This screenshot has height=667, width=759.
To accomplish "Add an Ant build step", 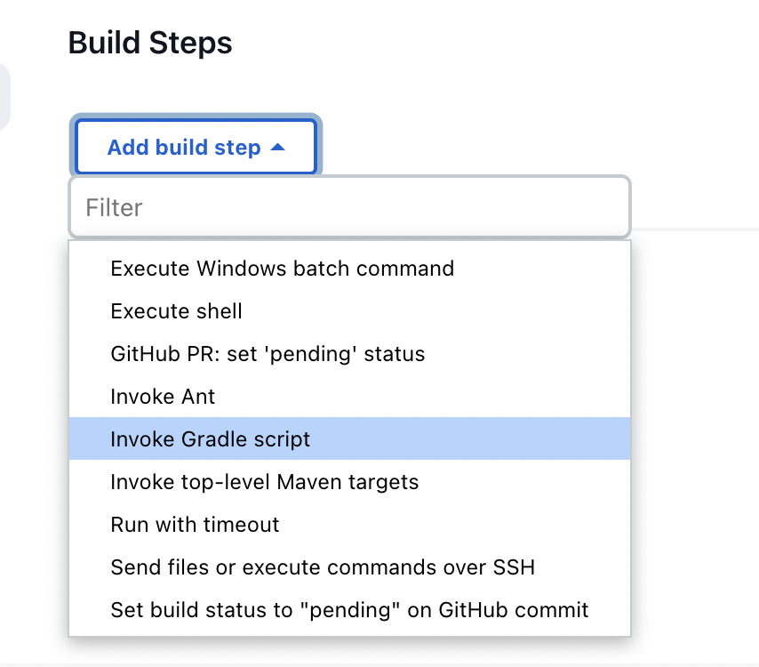I will pos(163,396).
